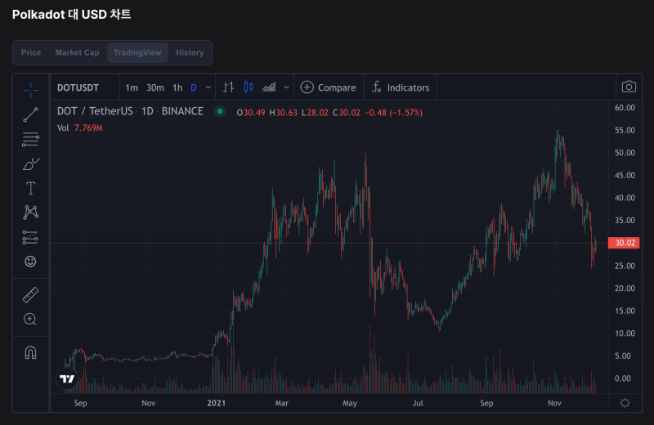Select area chart style icon

[269, 87]
